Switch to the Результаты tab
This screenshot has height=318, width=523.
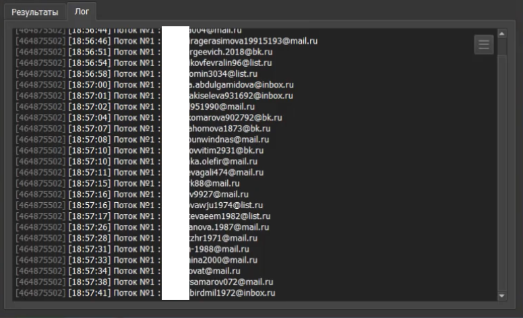click(34, 12)
